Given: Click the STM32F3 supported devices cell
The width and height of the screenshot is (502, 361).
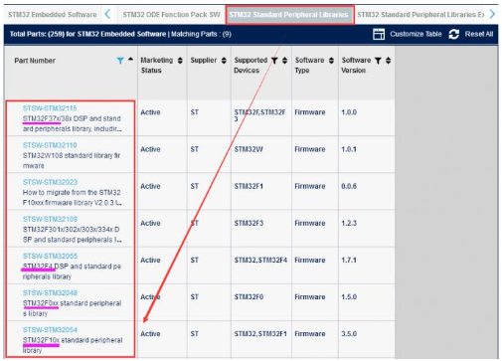Looking at the screenshot, I should 249,223.
